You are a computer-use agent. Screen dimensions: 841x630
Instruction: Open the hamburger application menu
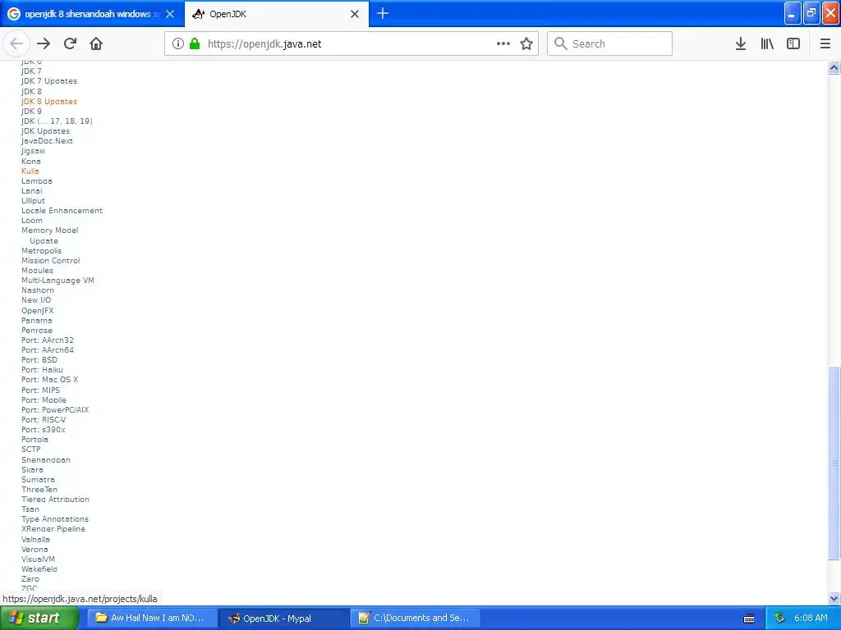point(825,43)
